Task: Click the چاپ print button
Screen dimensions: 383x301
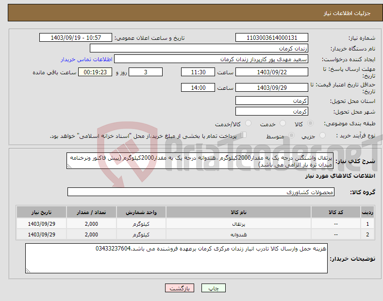Action: (214, 288)
